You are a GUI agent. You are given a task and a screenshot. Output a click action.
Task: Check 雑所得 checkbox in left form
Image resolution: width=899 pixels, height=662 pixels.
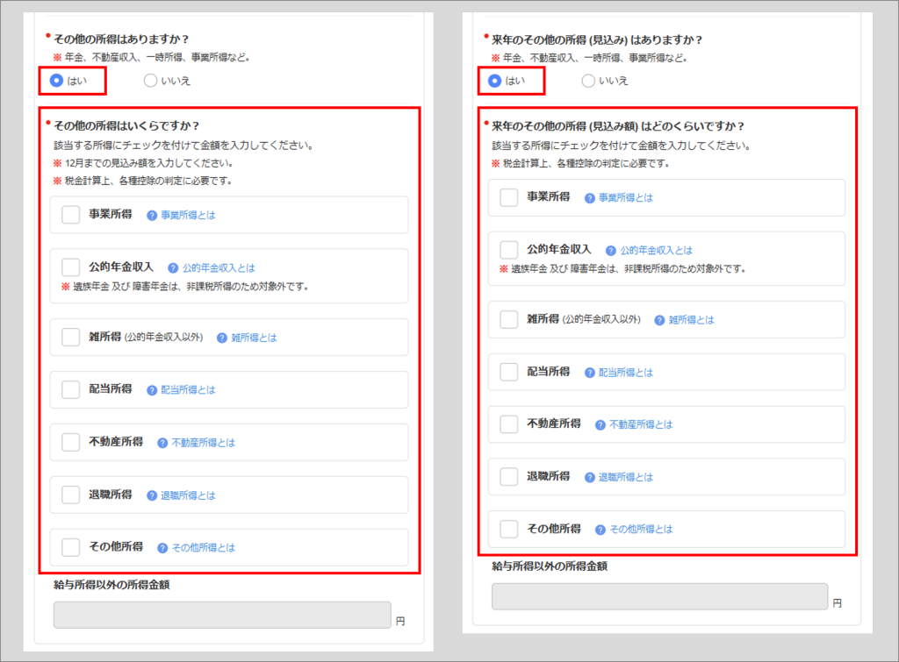tap(70, 337)
